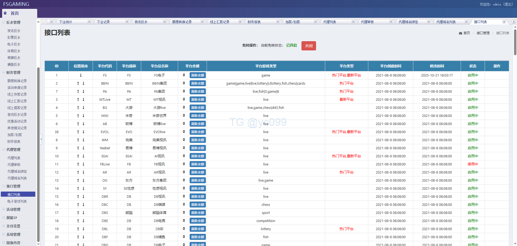Click the 退出 logout link
Viewport: 517px width, 246px height.
(x=508, y=4)
